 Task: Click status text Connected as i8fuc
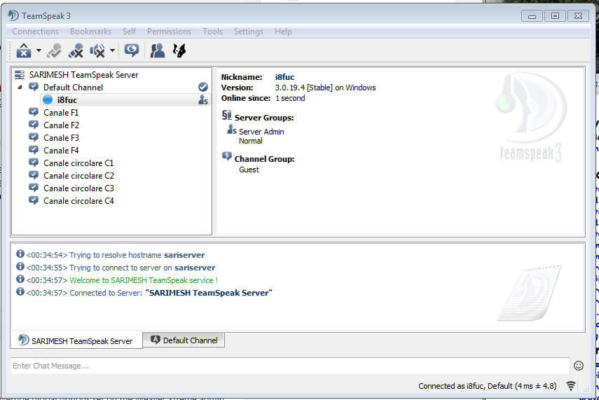(x=451, y=386)
